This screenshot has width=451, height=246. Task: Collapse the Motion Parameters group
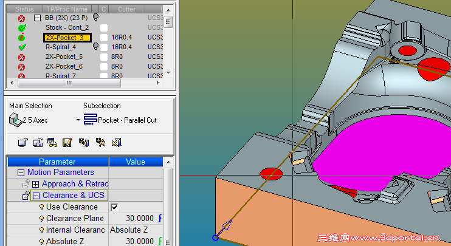(x=21, y=173)
